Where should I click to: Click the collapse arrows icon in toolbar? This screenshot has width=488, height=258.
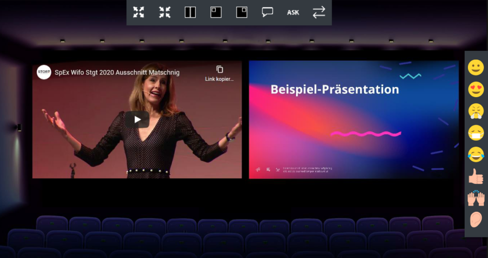point(164,12)
